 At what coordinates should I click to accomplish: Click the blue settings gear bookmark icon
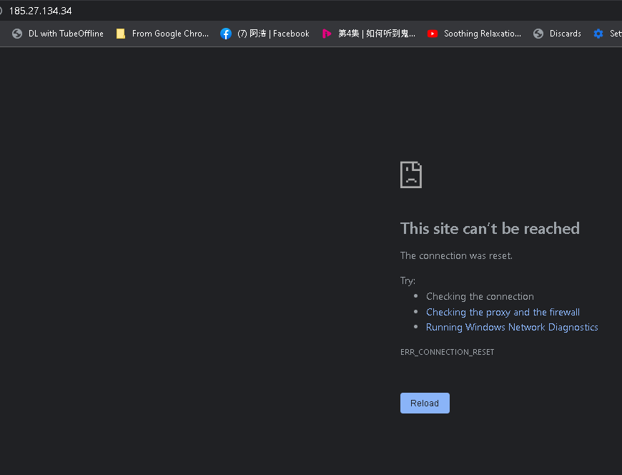[x=598, y=34]
